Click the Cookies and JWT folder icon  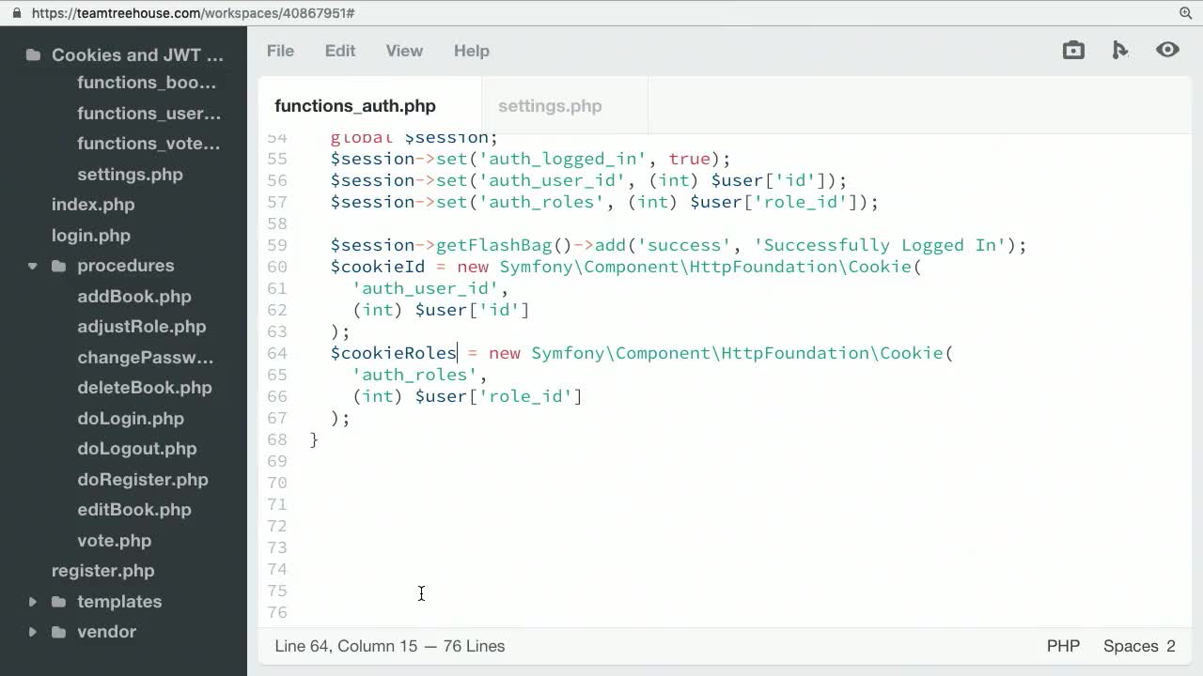coord(33,54)
